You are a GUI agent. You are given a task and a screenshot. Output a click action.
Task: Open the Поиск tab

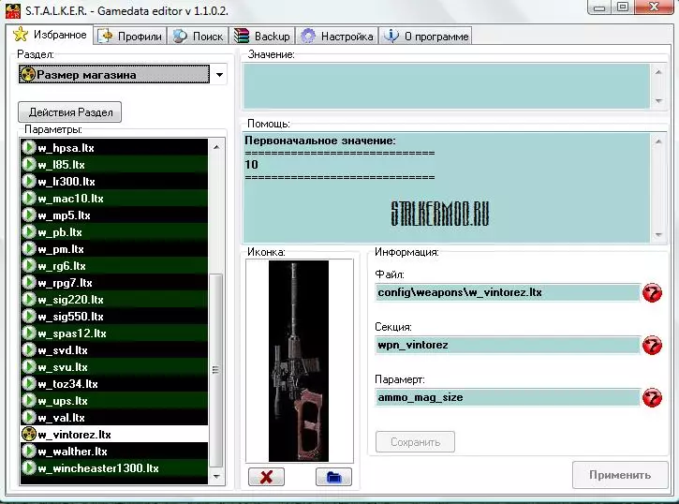coord(198,37)
